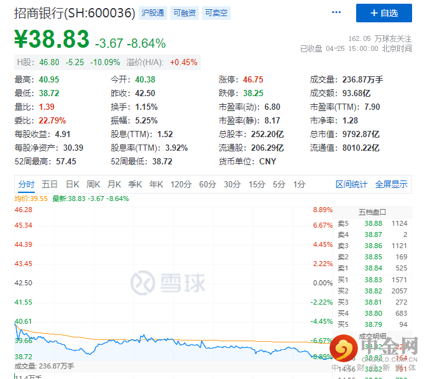Open the 全屏显示 fullscreen link
Image resolution: width=427 pixels, height=379 pixels.
[392, 184]
